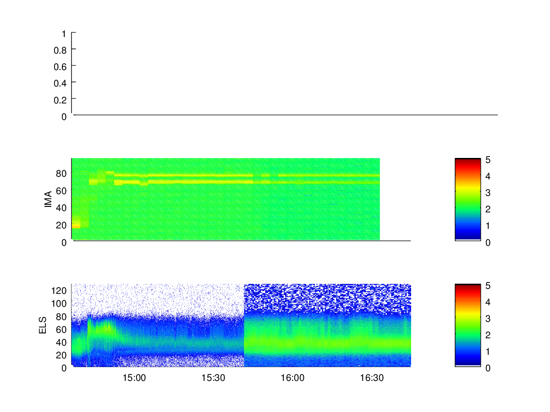The height and width of the screenshot is (412, 550).
Task: Click the 0.6 tick on top plot
Action: [61, 66]
